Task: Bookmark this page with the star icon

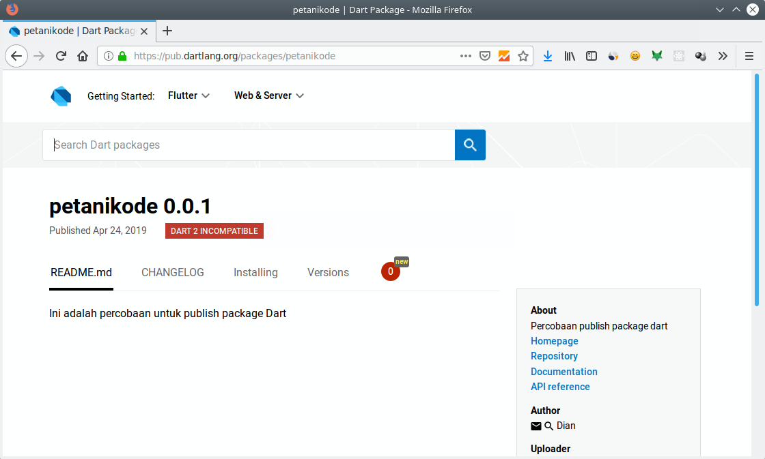Action: (x=523, y=56)
